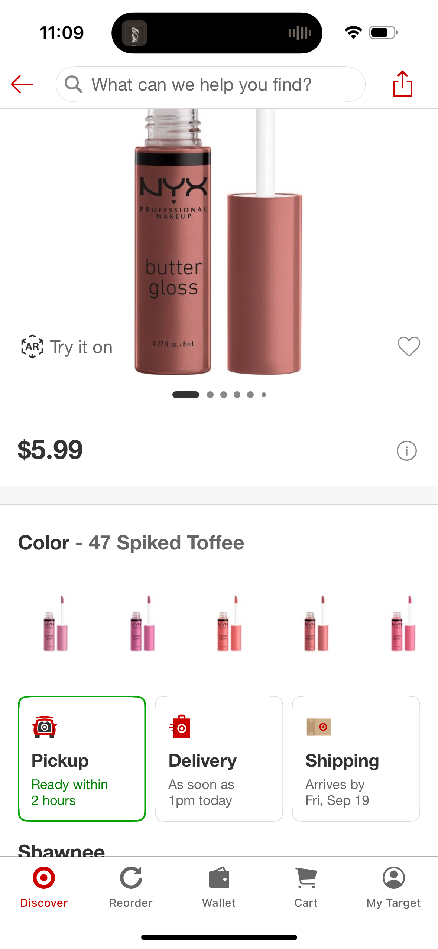Choose the first light pink gloss swatch
This screenshot has width=438, height=949.
[x=55, y=623]
